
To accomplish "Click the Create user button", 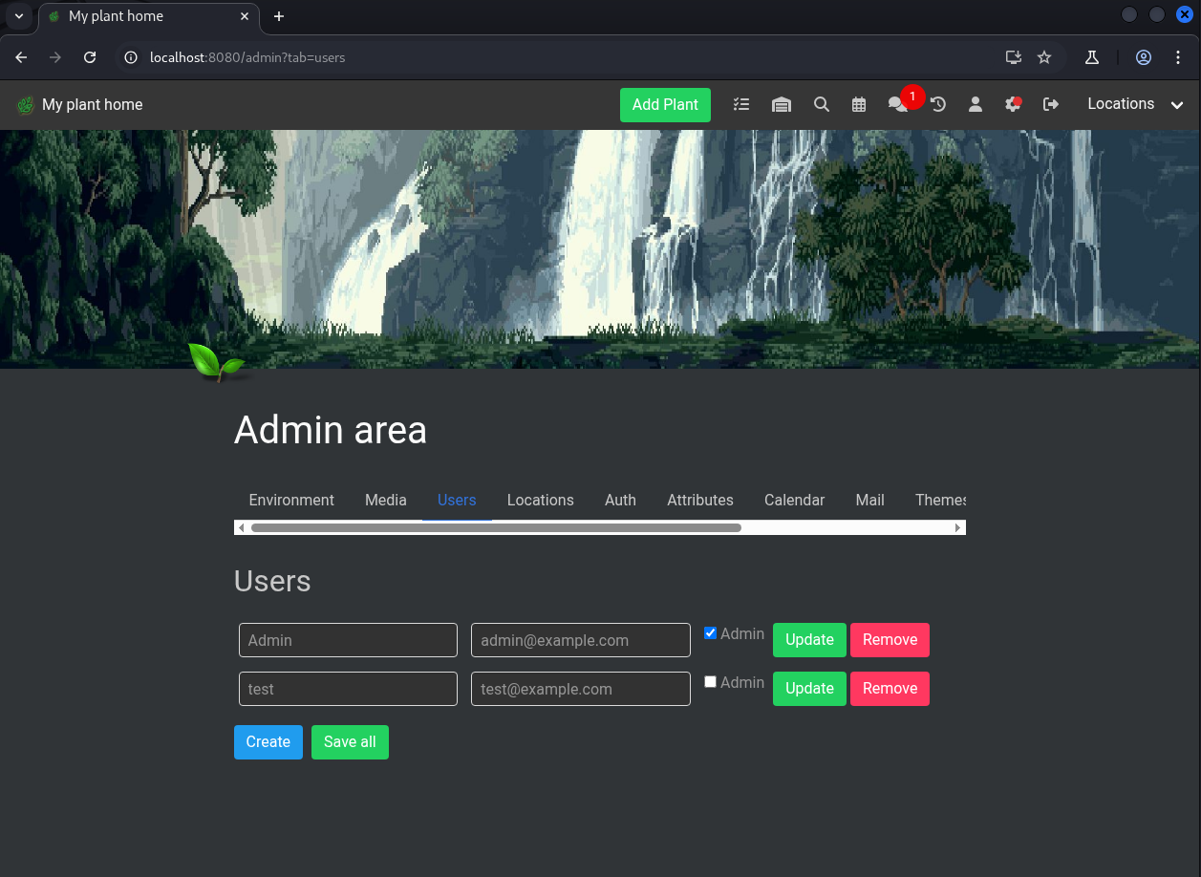I will (268, 742).
